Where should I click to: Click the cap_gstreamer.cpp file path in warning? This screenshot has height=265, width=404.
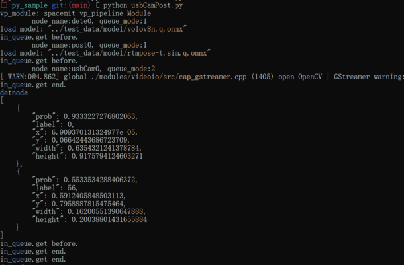(169, 77)
